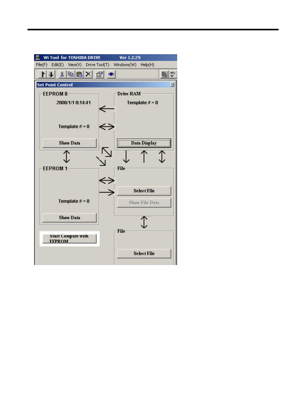
Task: Click the Copy toolbar icon
Action: click(x=71, y=74)
